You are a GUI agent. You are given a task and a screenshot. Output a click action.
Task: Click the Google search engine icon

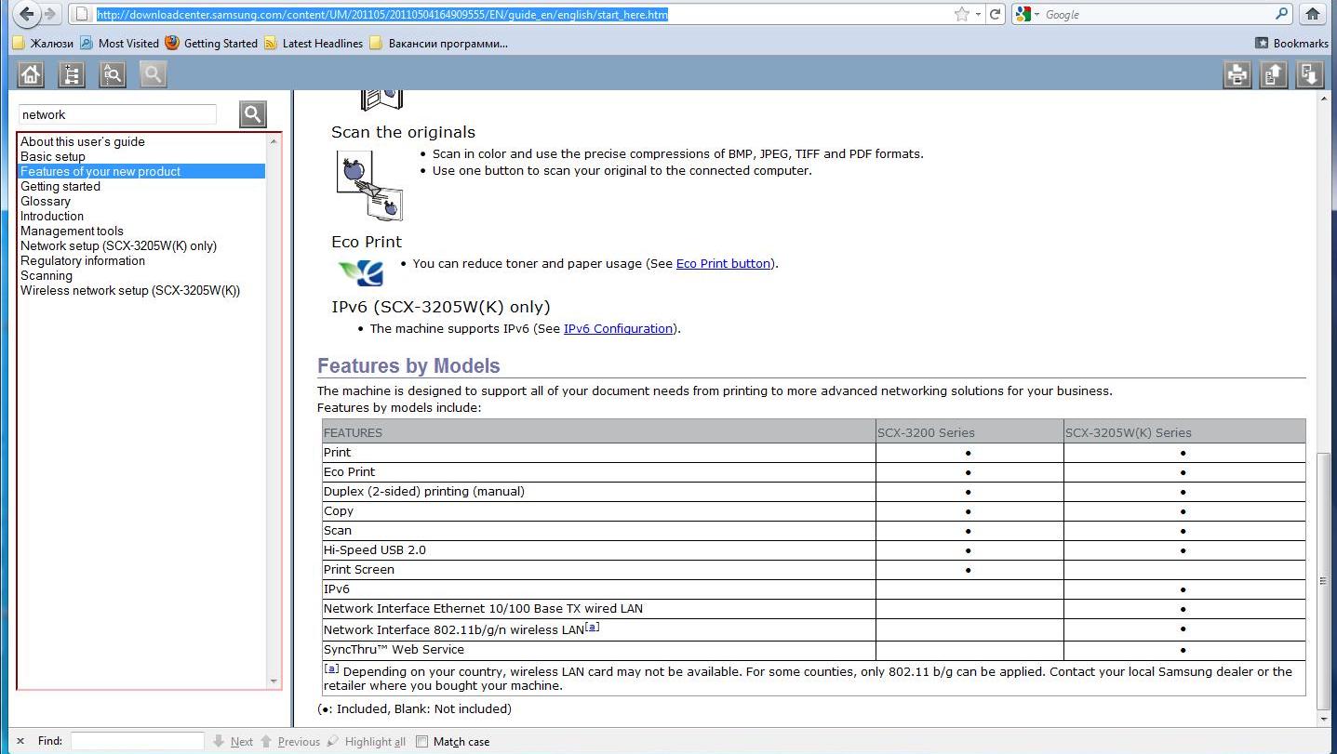[1023, 14]
